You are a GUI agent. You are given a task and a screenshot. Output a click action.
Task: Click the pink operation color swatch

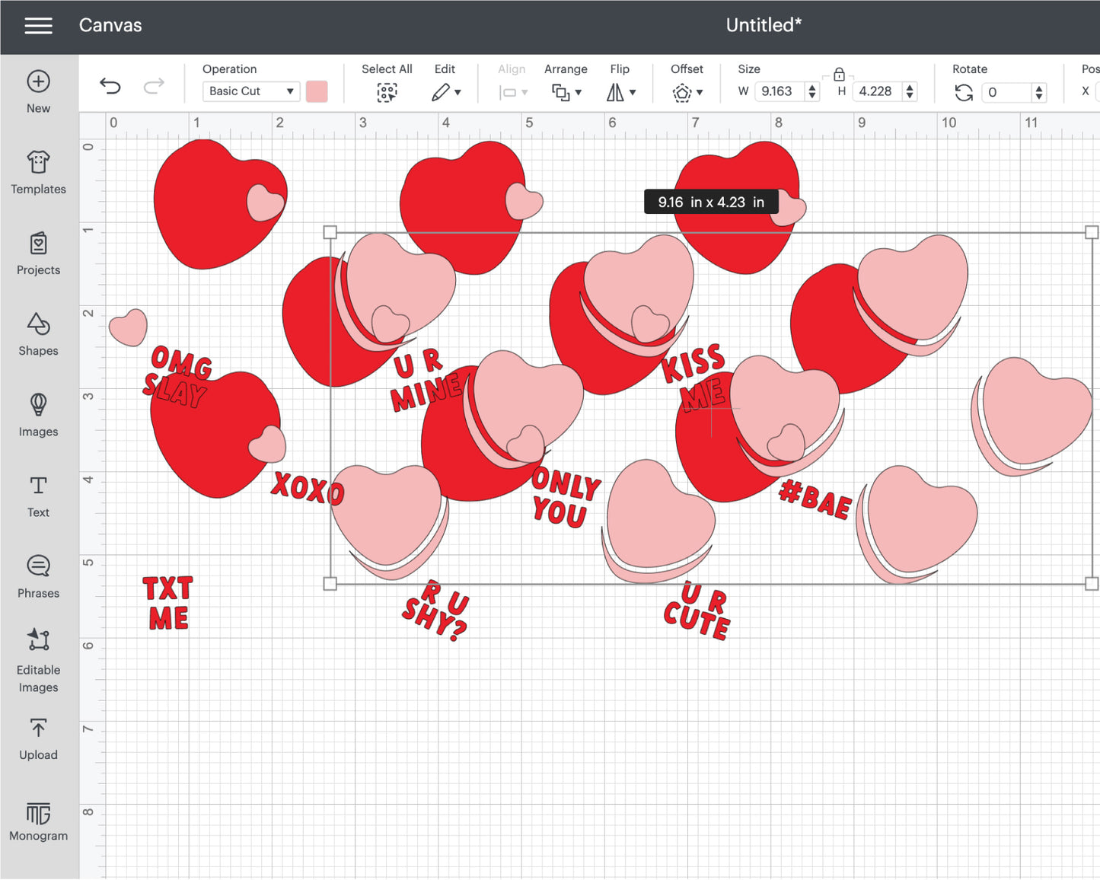click(x=317, y=91)
